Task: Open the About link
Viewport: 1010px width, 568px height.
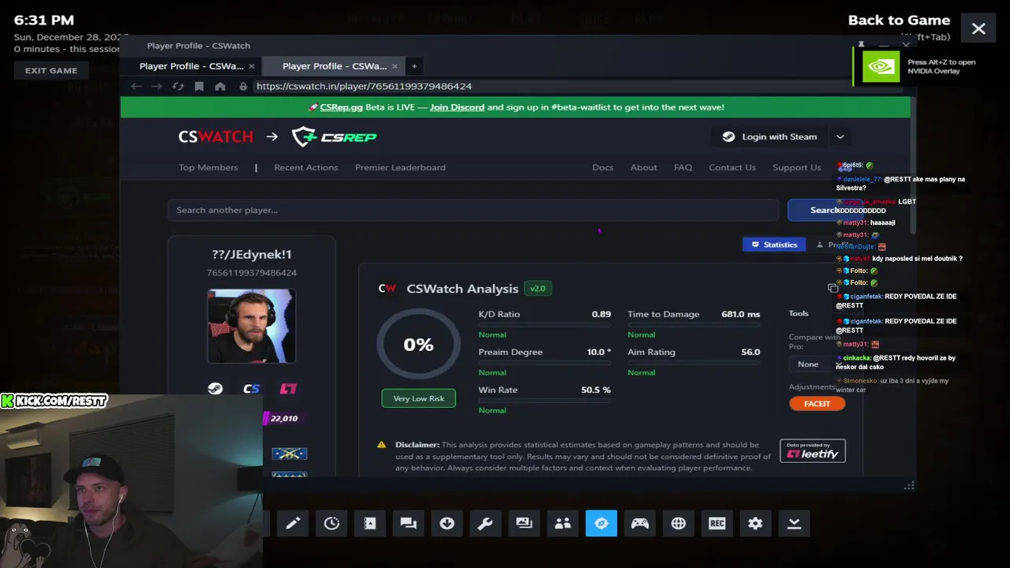Action: tap(644, 167)
